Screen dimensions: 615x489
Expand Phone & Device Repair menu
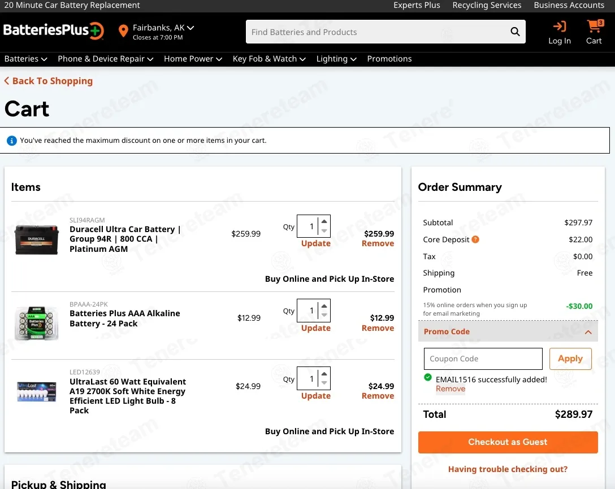coord(105,59)
